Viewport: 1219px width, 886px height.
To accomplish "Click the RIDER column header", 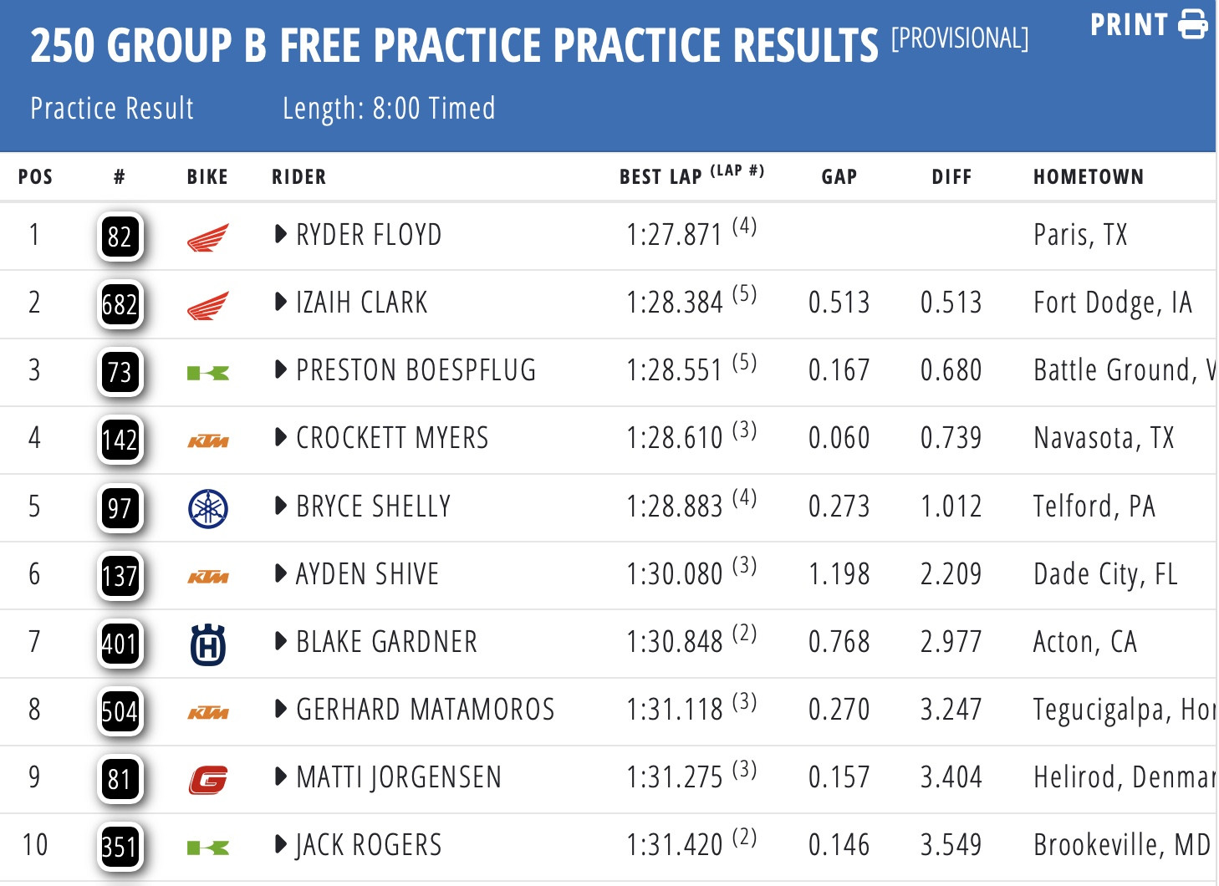I will click(x=298, y=176).
